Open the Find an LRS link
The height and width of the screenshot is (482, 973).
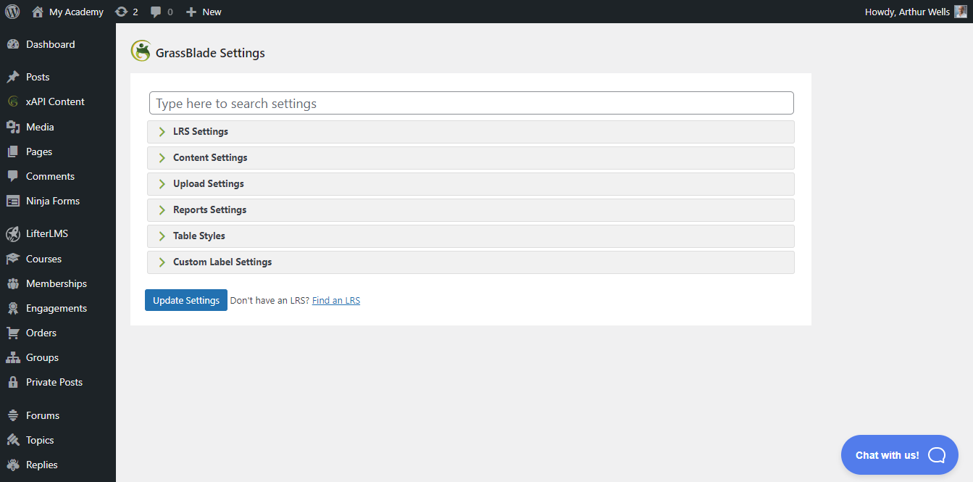(x=335, y=299)
